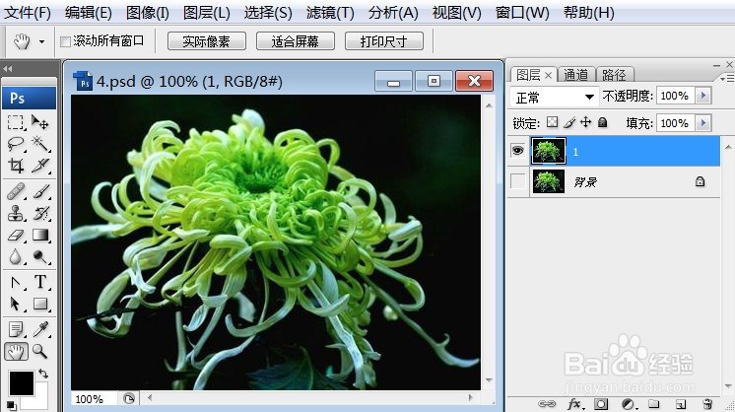735x412 pixels.
Task: Select the Hand tool in toolbox
Action: [x=16, y=352]
